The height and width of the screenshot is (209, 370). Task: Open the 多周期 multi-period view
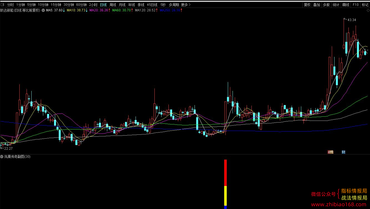174,5
